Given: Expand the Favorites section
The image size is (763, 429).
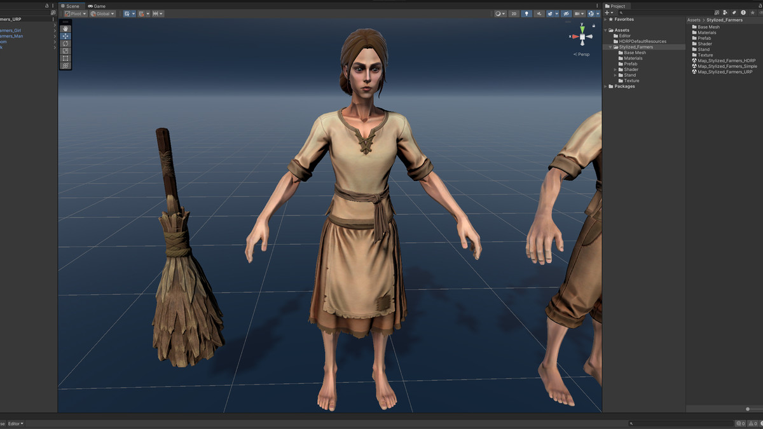Looking at the screenshot, I should click(x=605, y=20).
